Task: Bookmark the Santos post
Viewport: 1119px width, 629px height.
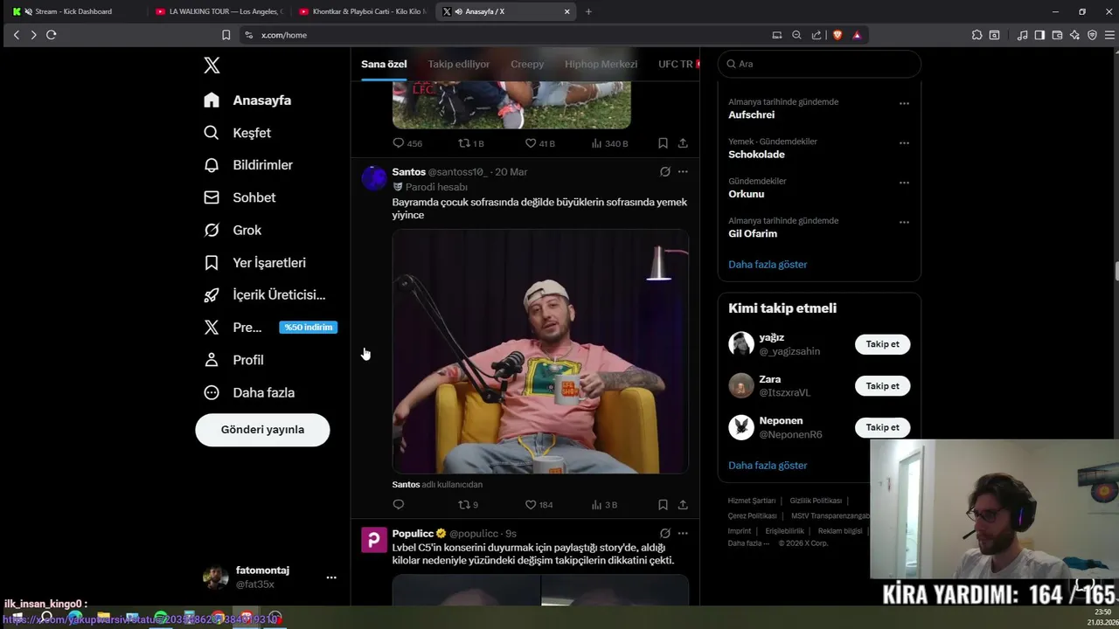Action: pyautogui.click(x=663, y=505)
